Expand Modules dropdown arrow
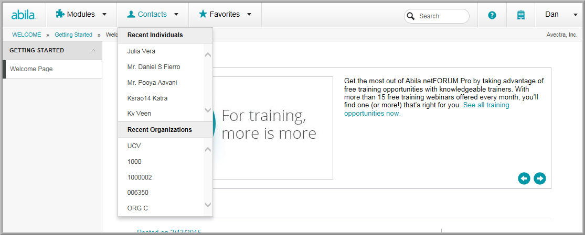Screen dimensions: 585x235 104,15
